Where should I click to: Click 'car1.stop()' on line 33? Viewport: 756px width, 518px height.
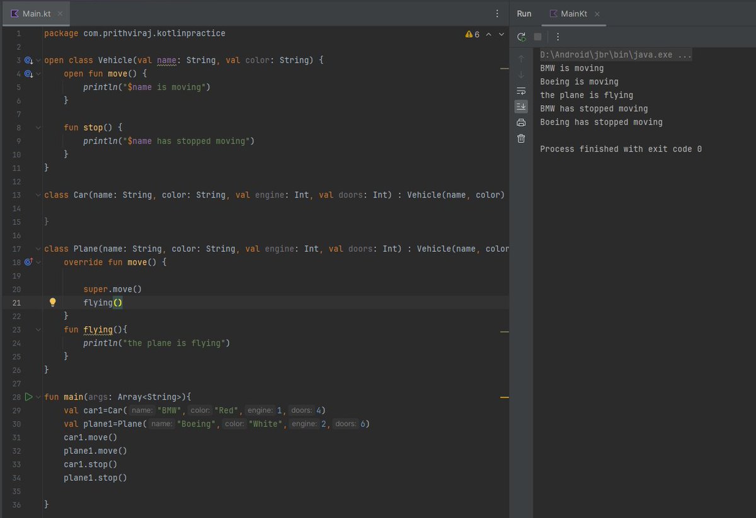[91, 465]
